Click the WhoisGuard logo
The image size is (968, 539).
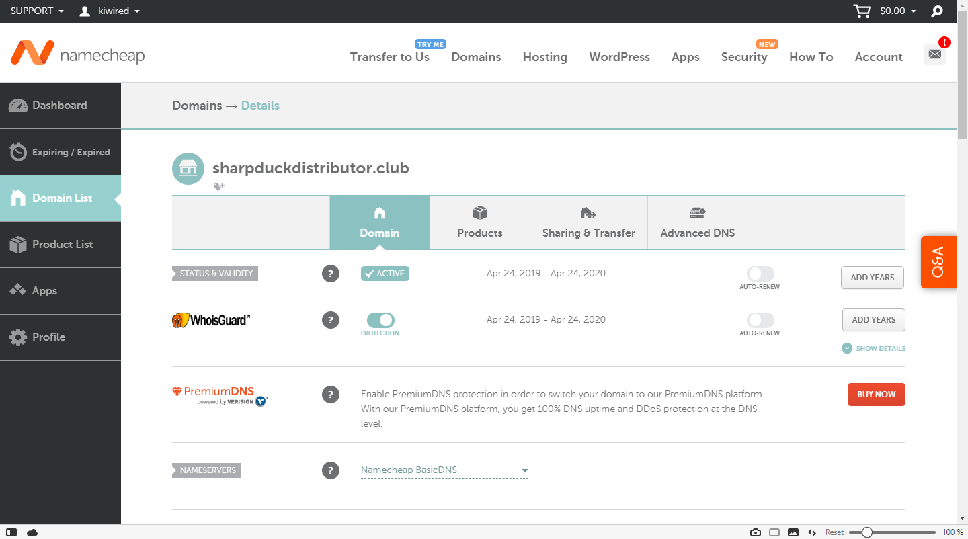(211, 320)
